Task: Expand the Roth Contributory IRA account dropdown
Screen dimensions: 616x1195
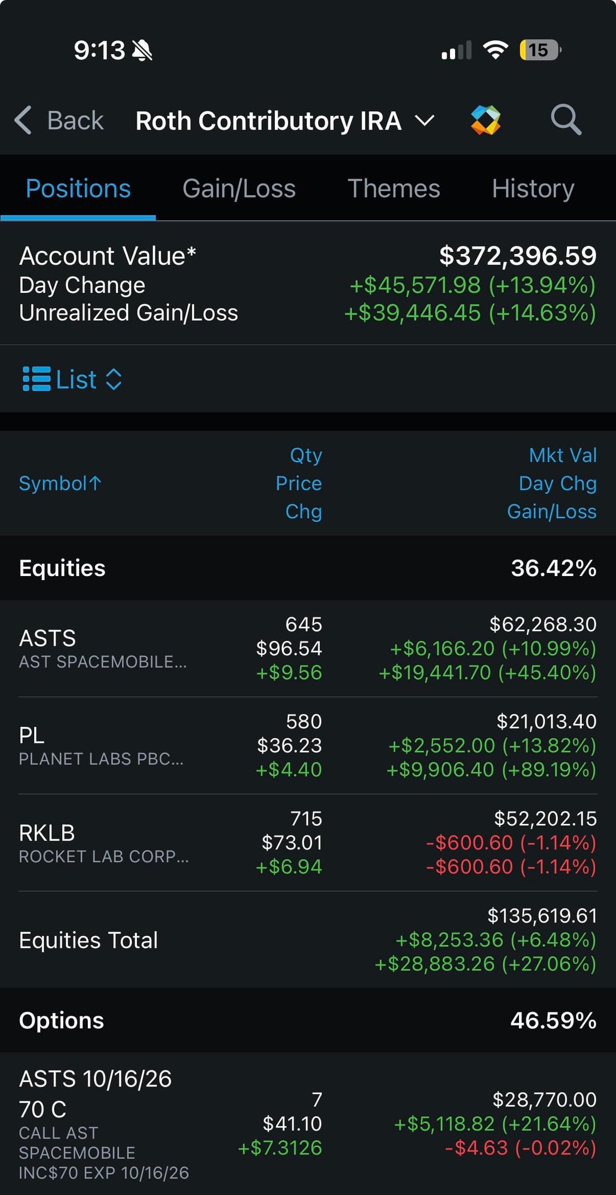Action: (x=424, y=120)
